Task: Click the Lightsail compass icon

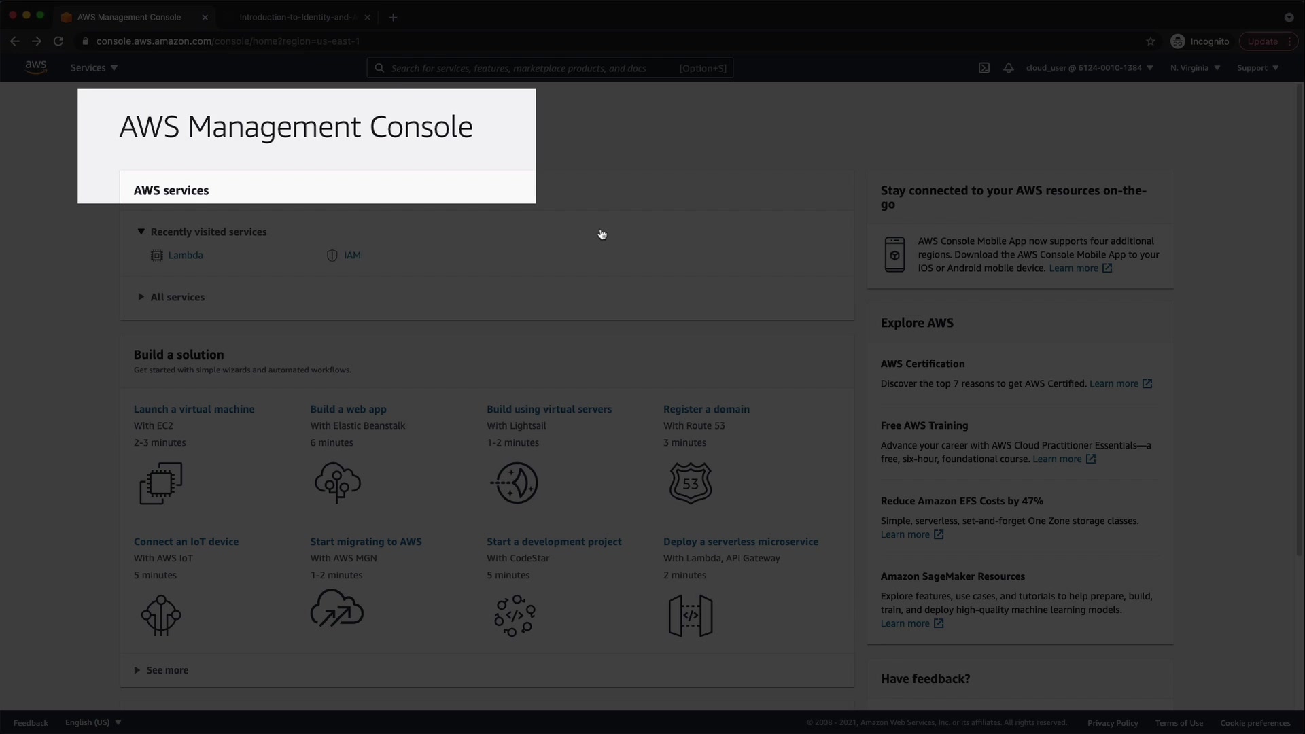Action: pos(515,483)
